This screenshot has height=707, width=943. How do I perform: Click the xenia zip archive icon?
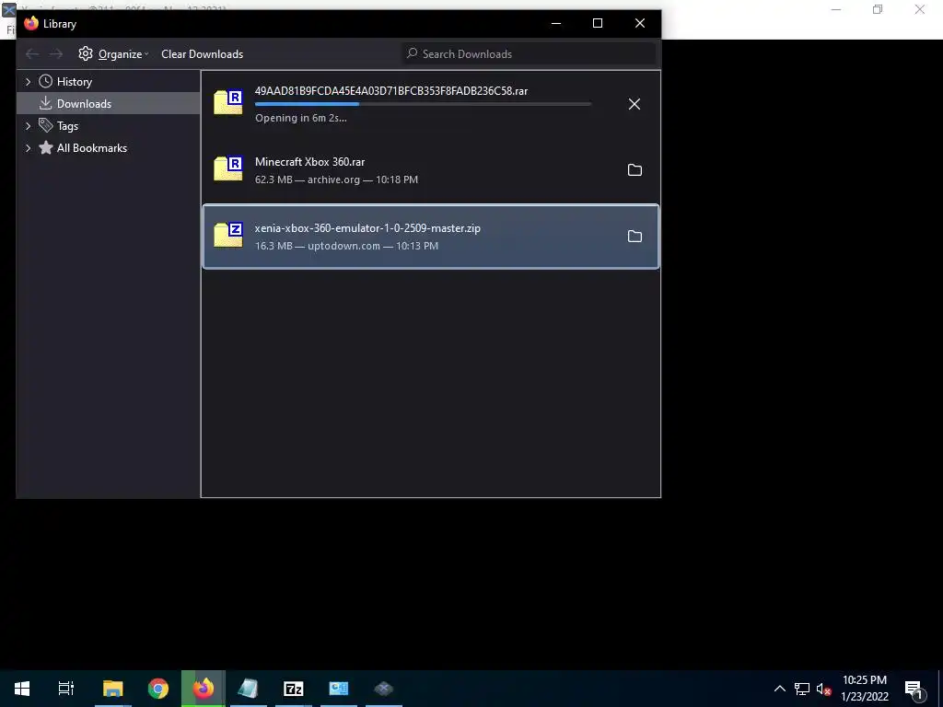[228, 235]
